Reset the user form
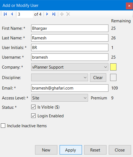133x157 pixels. coord(95,150)
